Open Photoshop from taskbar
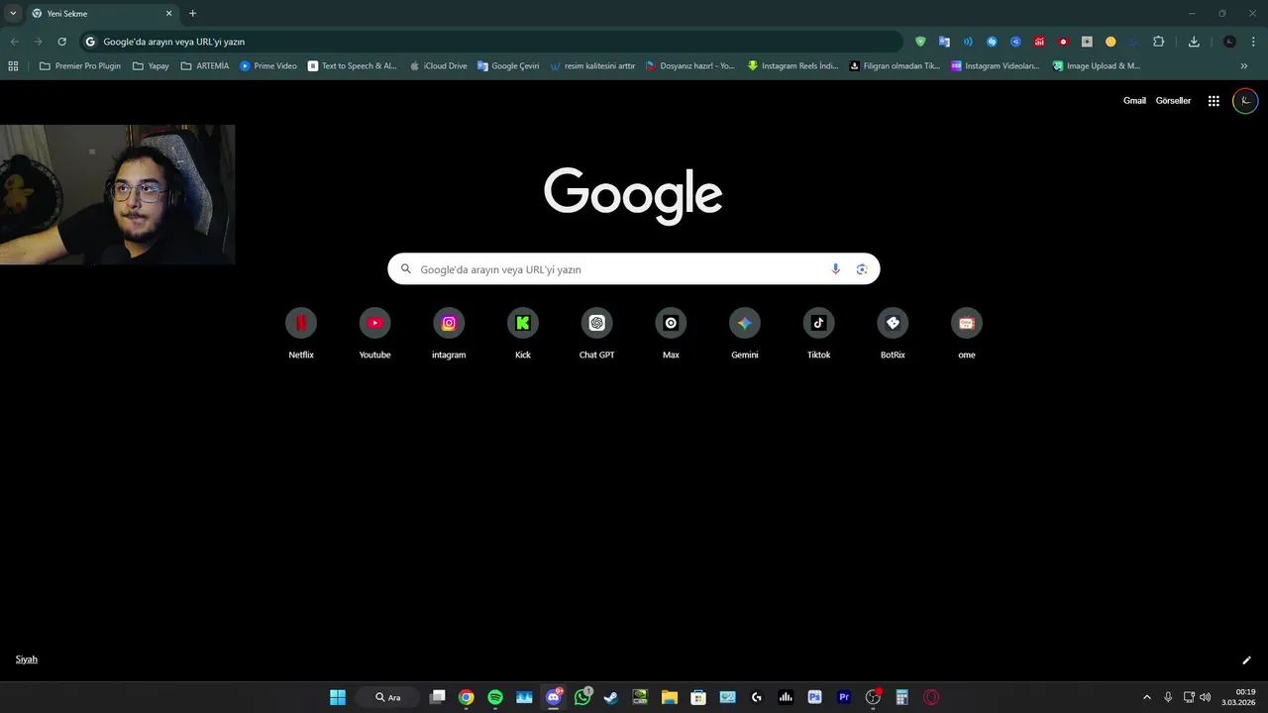 point(814,697)
